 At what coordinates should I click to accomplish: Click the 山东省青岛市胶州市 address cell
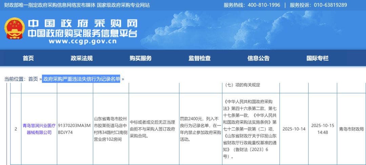click(110, 129)
